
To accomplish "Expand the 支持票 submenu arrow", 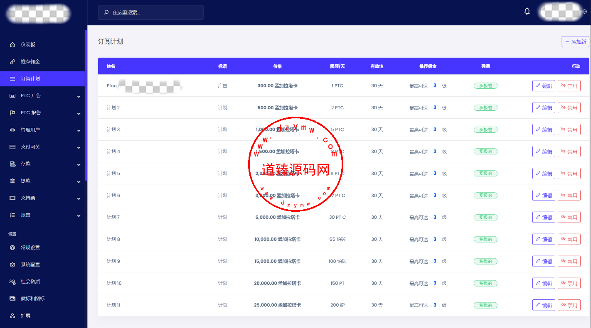I will coord(79,199).
